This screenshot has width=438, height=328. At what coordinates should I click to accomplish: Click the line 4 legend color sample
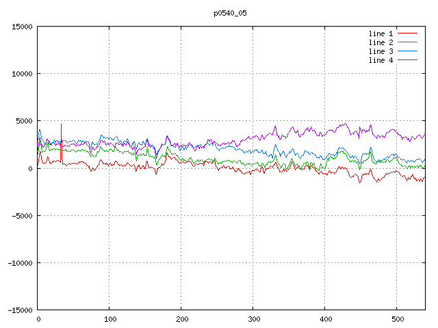click(x=407, y=60)
